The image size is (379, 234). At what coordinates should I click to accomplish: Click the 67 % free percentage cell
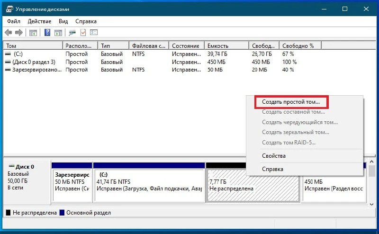(x=288, y=54)
